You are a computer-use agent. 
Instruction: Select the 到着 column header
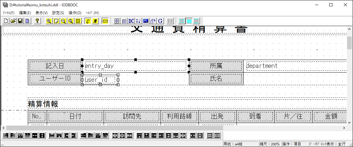tap(256, 116)
